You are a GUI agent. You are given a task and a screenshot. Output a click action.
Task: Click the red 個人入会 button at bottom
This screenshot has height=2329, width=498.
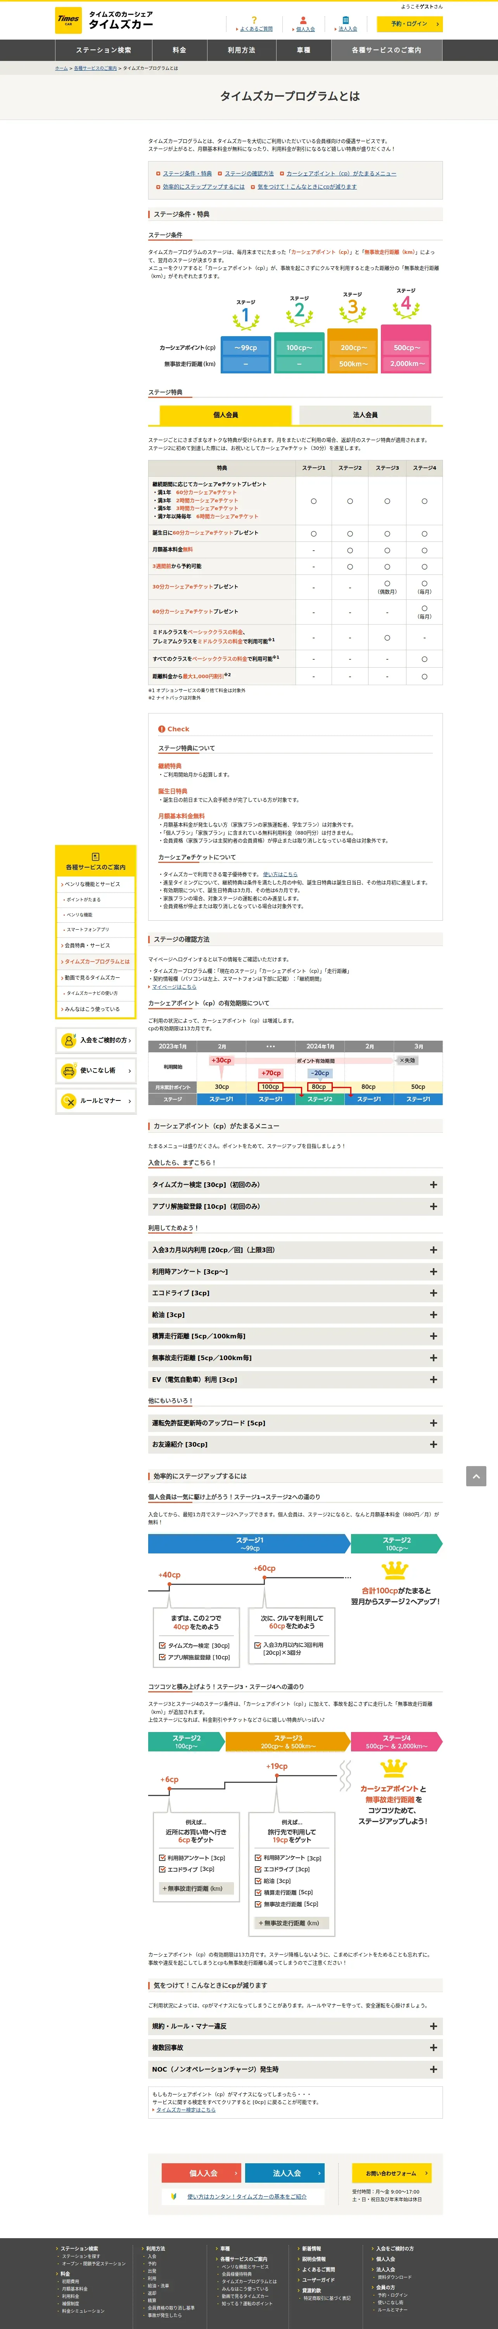[202, 2173]
